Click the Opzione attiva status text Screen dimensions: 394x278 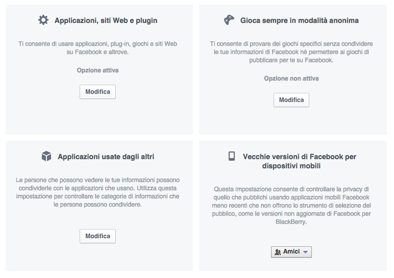pos(97,70)
